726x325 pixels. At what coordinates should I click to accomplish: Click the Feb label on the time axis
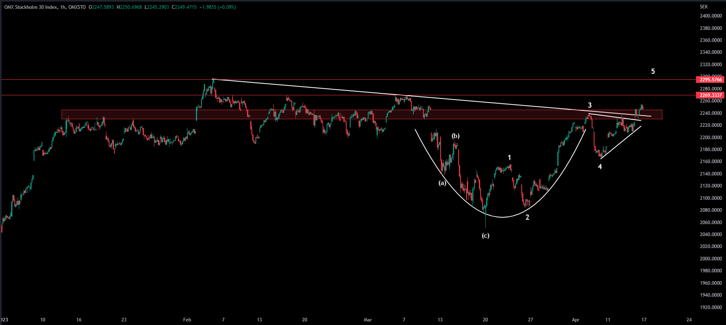point(187,320)
